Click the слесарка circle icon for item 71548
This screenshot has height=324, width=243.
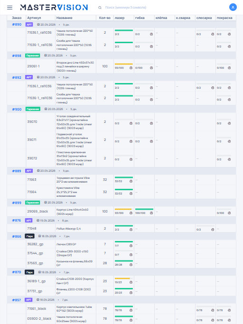tap(213, 230)
